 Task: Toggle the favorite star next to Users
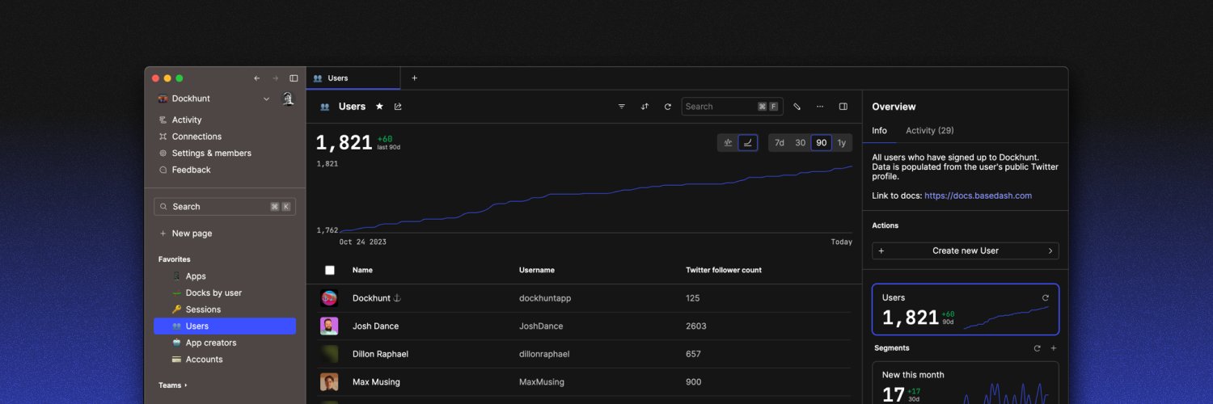click(379, 107)
